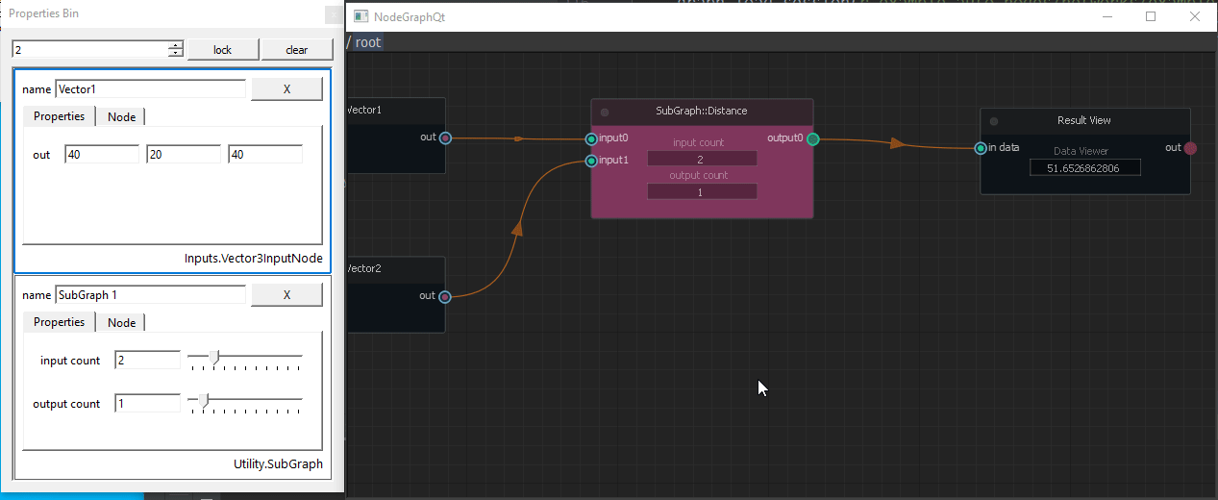Image resolution: width=1218 pixels, height=500 pixels.
Task: Select the Vector1 node in graph
Action: pos(395,136)
